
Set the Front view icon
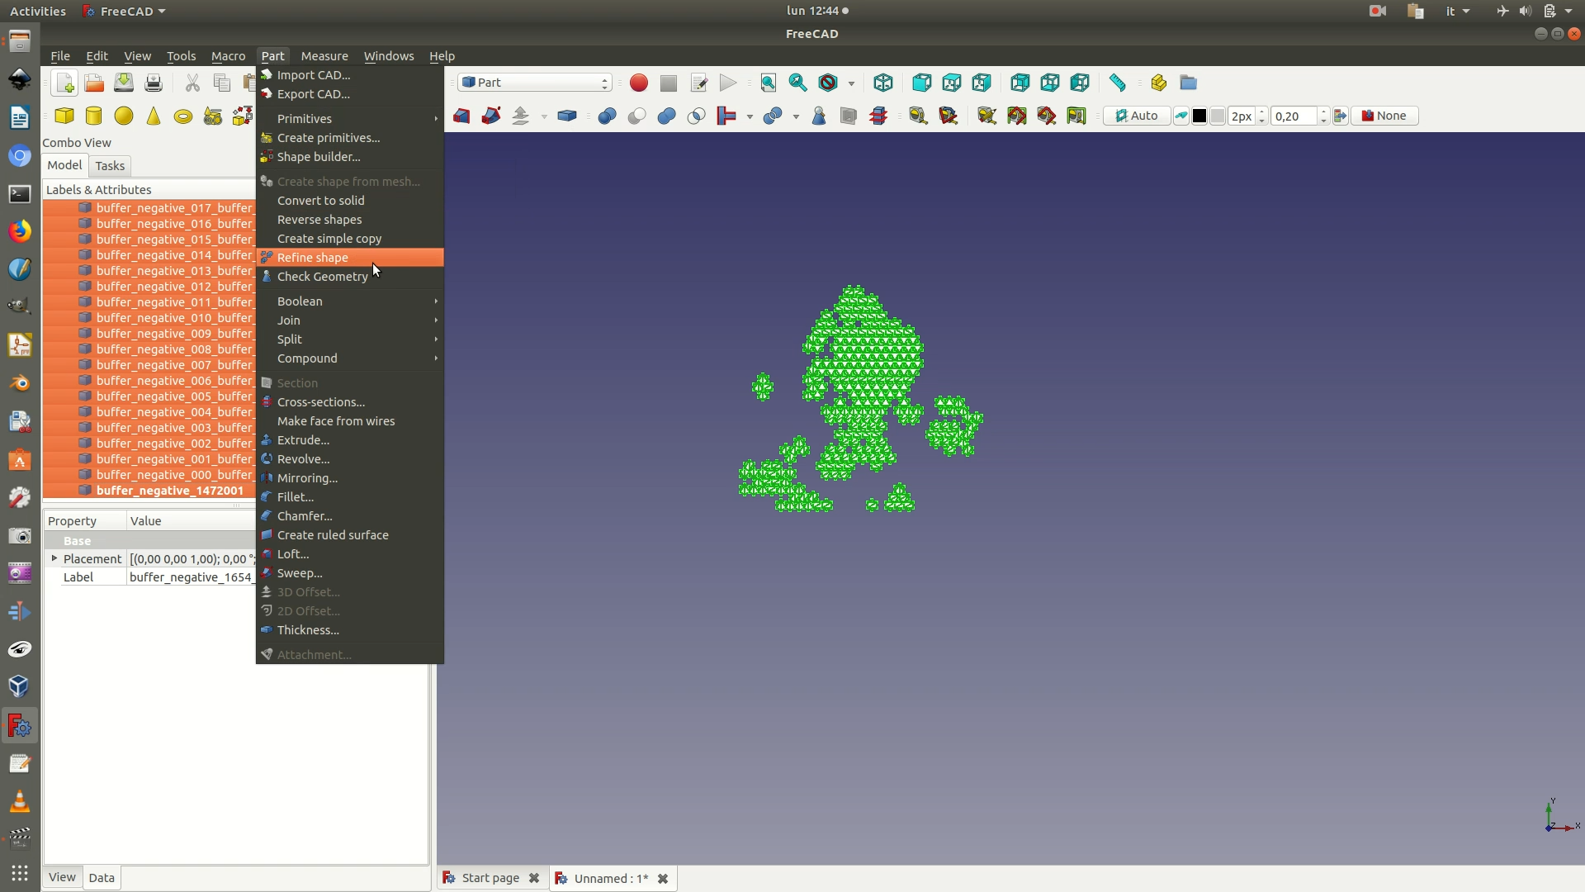coord(922,83)
